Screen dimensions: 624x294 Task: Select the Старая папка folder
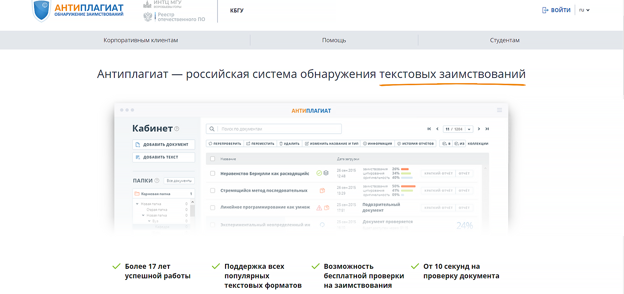(x=157, y=210)
